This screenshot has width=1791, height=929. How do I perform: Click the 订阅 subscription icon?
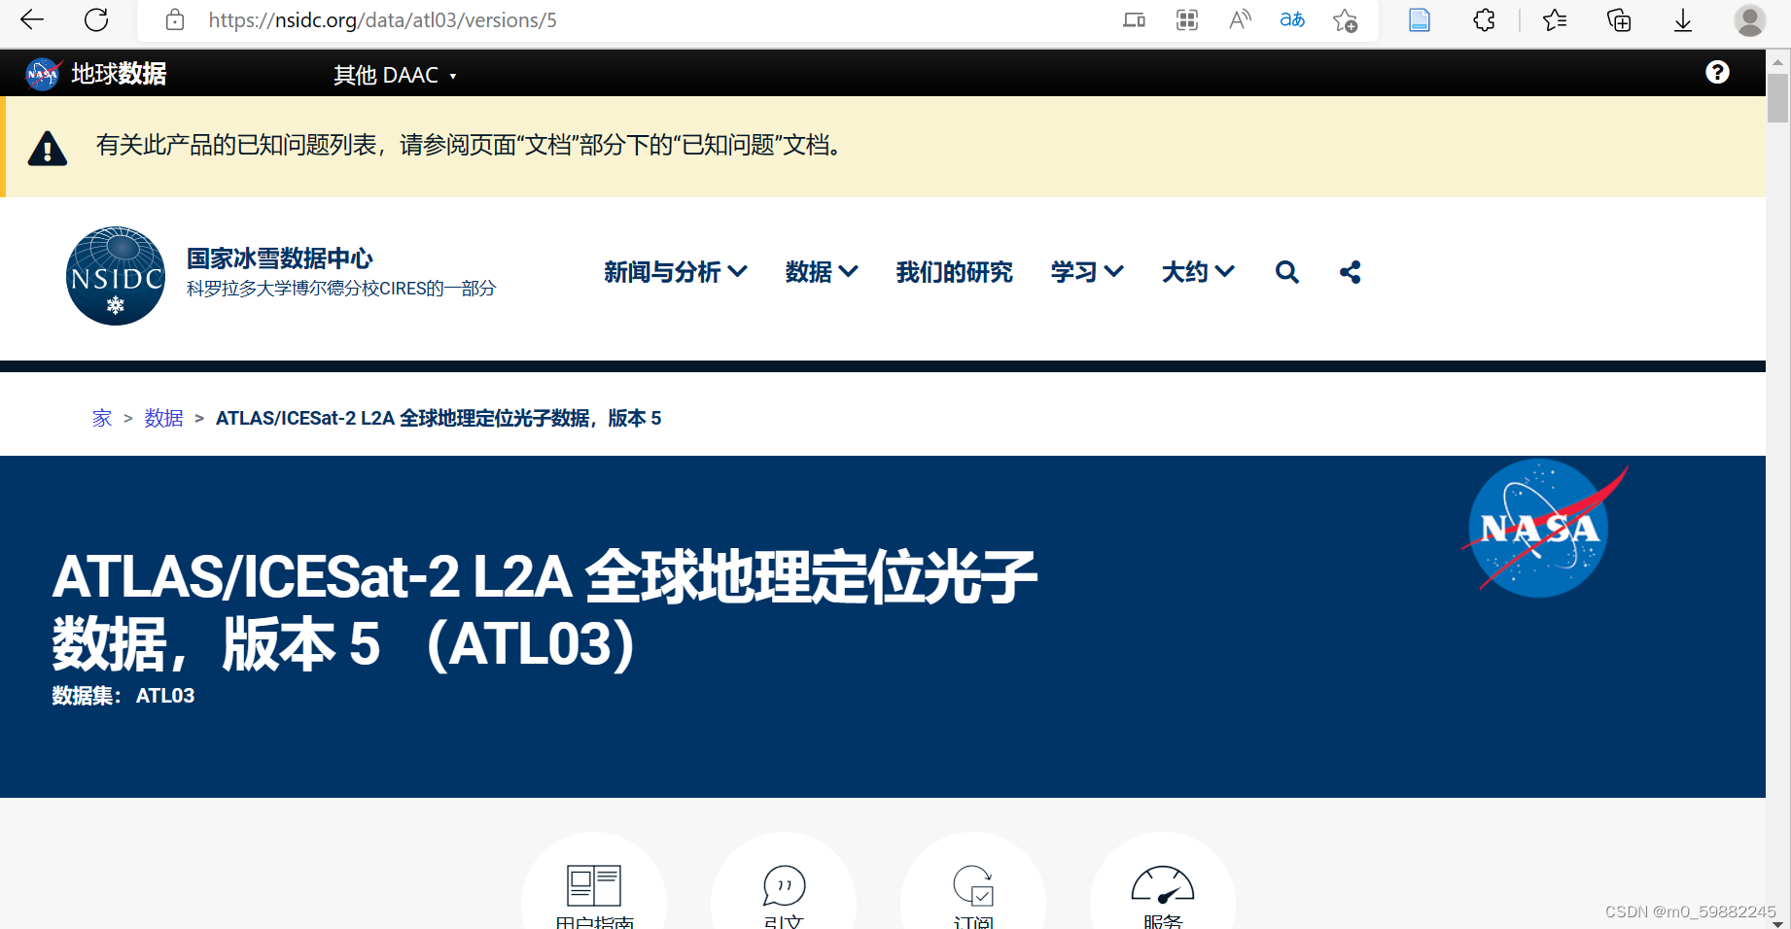tap(973, 886)
